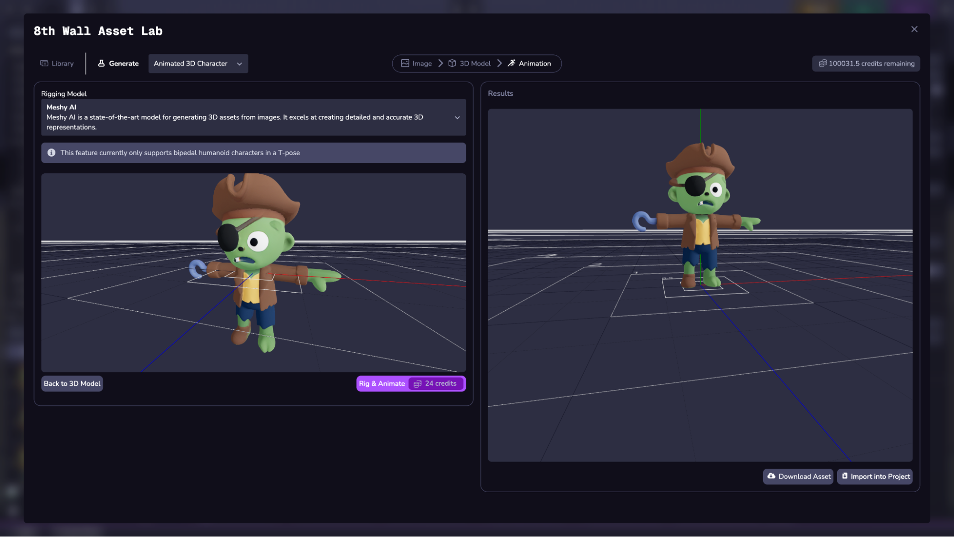Open the Animated 3D Character dropdown
Image resolution: width=954 pixels, height=537 pixels.
pyautogui.click(x=198, y=63)
